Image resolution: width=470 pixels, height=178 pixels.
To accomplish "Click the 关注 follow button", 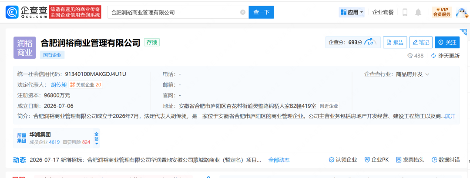I will click(447, 43).
